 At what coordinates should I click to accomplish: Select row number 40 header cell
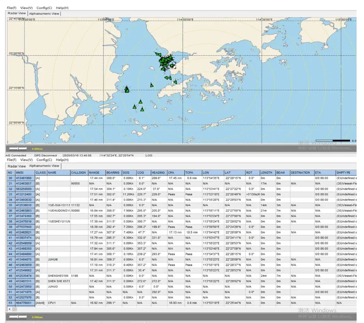(11, 232)
